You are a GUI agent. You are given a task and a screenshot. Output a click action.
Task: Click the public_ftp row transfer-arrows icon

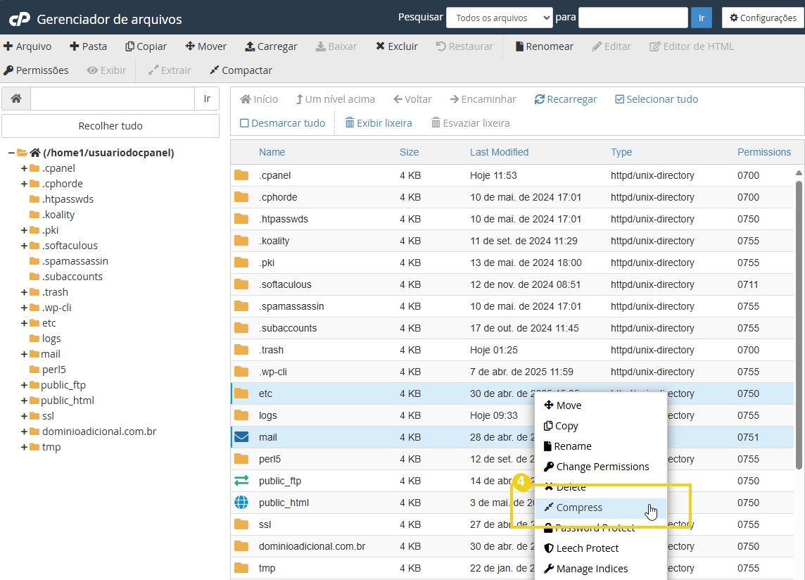[241, 481]
